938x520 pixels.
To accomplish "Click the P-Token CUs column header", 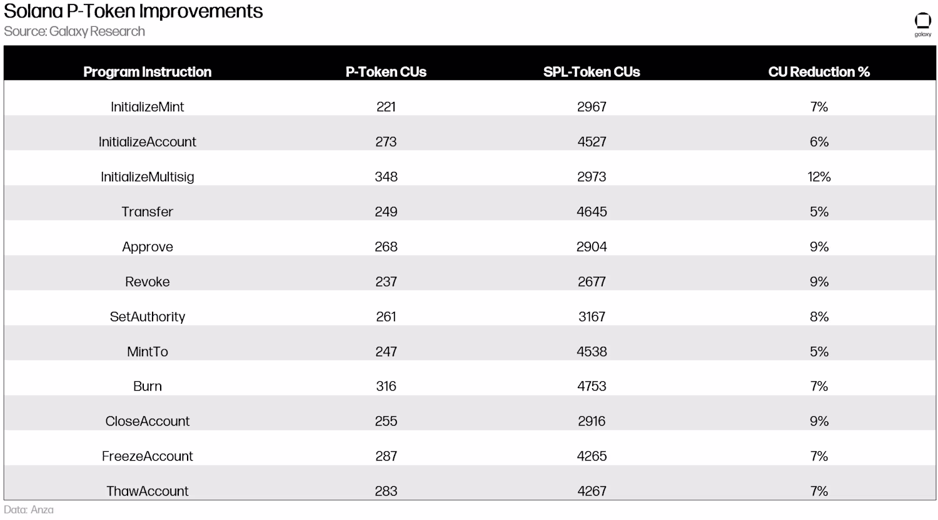I will [386, 72].
